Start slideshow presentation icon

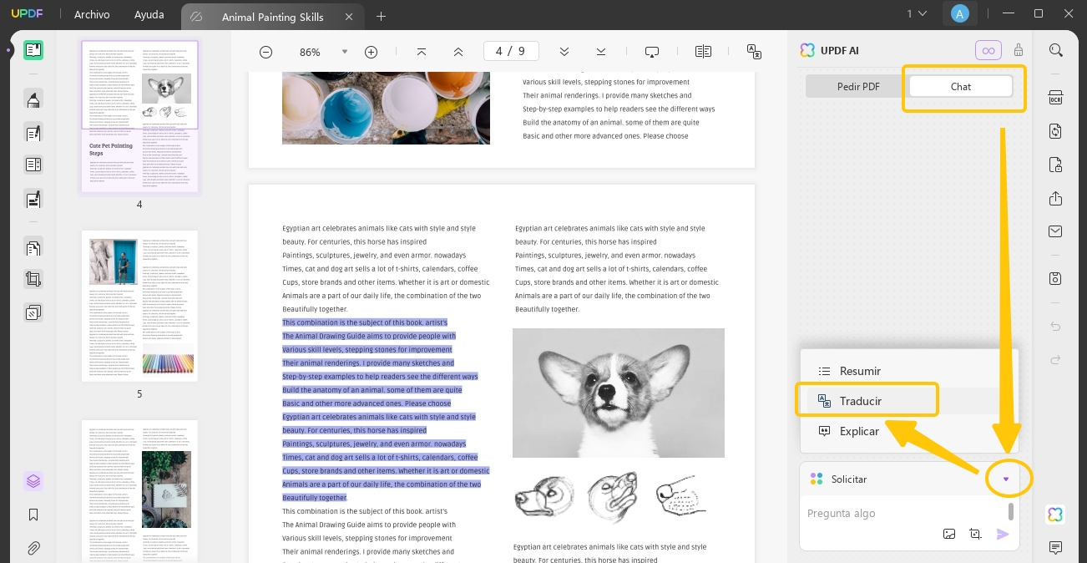click(x=652, y=52)
